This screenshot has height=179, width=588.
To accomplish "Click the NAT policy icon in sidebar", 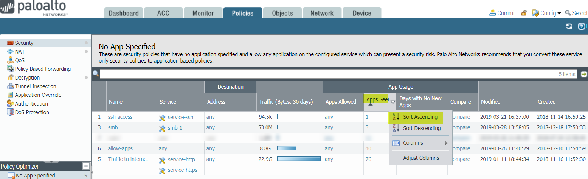I will [10, 52].
